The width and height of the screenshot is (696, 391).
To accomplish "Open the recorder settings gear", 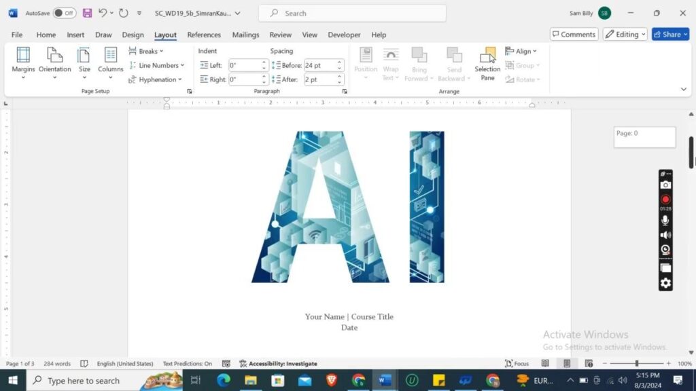I will coord(665,283).
